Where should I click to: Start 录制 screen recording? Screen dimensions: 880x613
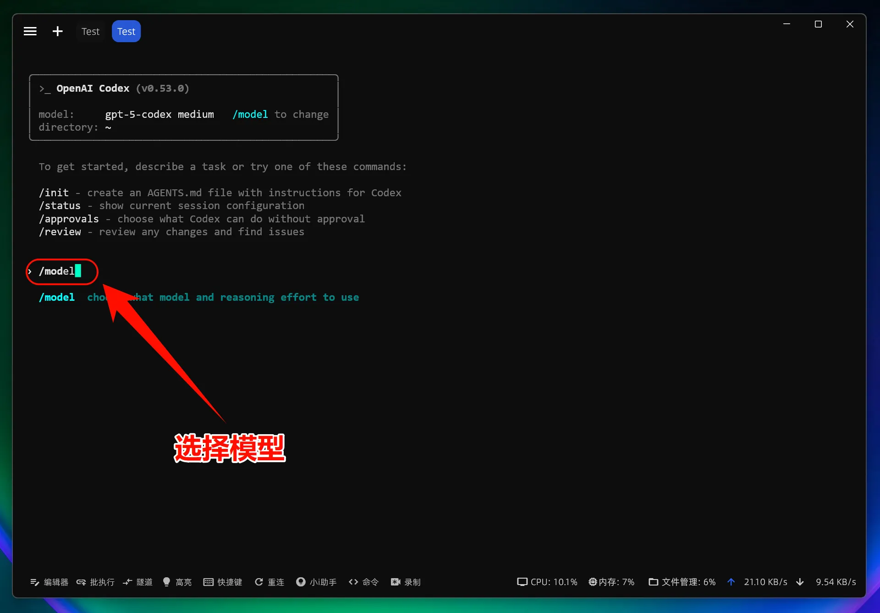(405, 581)
